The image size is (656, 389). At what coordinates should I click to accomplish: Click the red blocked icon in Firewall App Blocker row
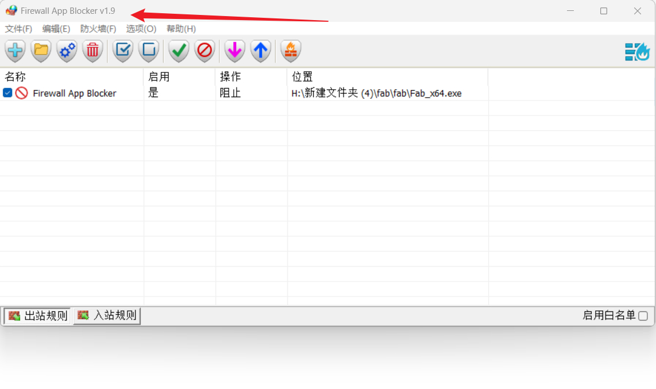point(21,93)
